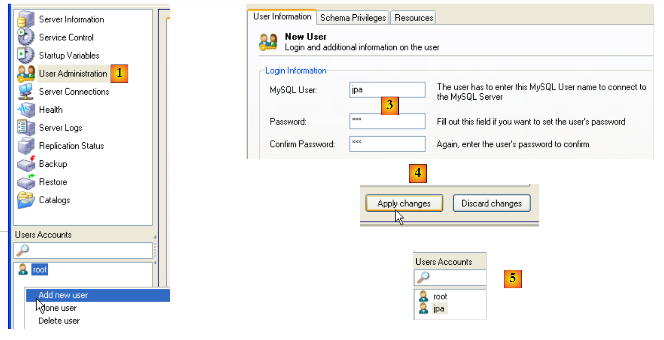Click the Server Information icon

25,19
